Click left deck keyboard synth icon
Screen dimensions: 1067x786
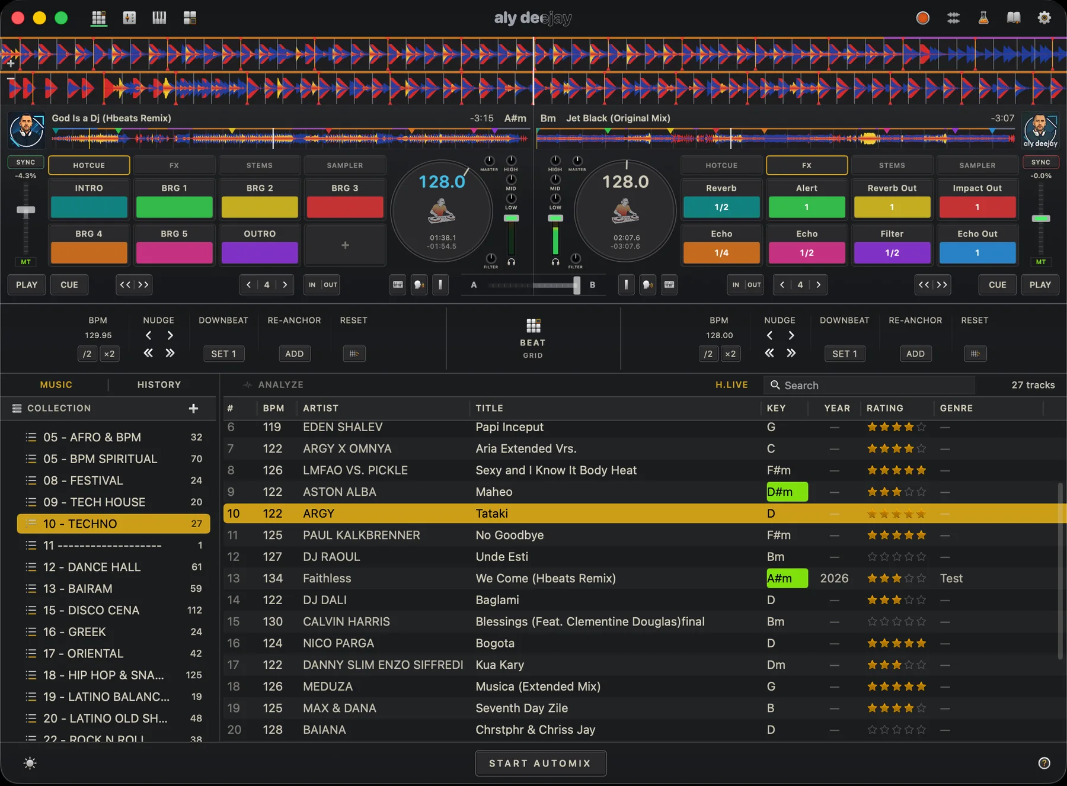(398, 285)
